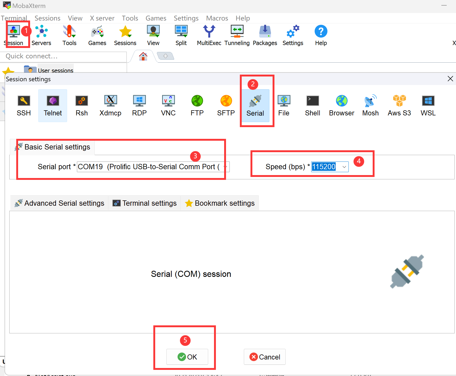
Task: Open the Tunneling toolbar icon
Action: (237, 35)
